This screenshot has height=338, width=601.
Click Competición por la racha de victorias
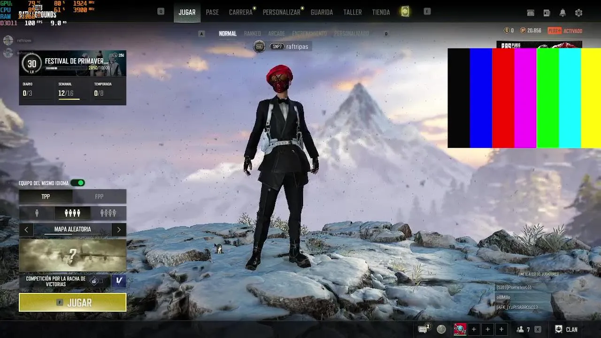pos(56,281)
